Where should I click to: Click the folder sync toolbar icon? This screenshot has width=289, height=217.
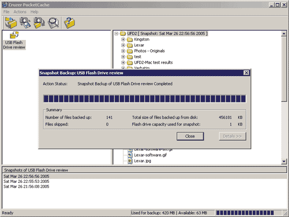[x=11, y=23]
